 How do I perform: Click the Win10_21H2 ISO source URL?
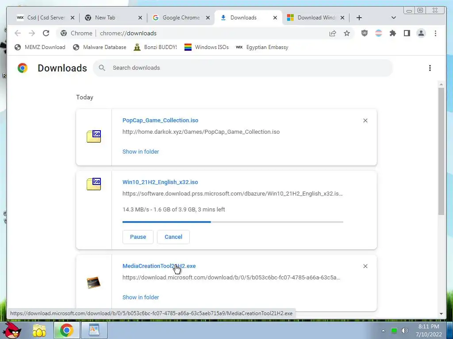tap(233, 193)
